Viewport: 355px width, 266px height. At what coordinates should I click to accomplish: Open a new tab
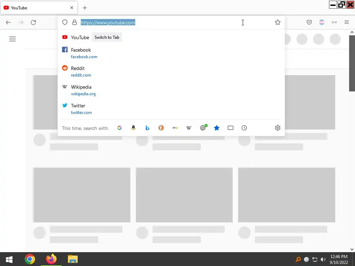coord(85,8)
